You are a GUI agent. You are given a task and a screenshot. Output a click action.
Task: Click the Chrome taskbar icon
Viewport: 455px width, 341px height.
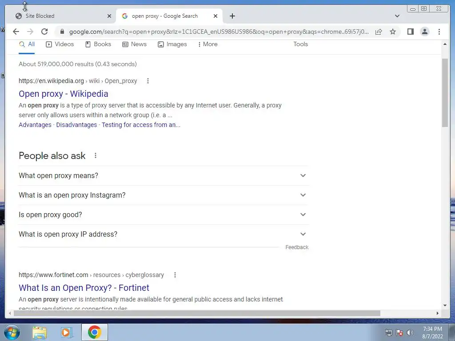pos(94,332)
